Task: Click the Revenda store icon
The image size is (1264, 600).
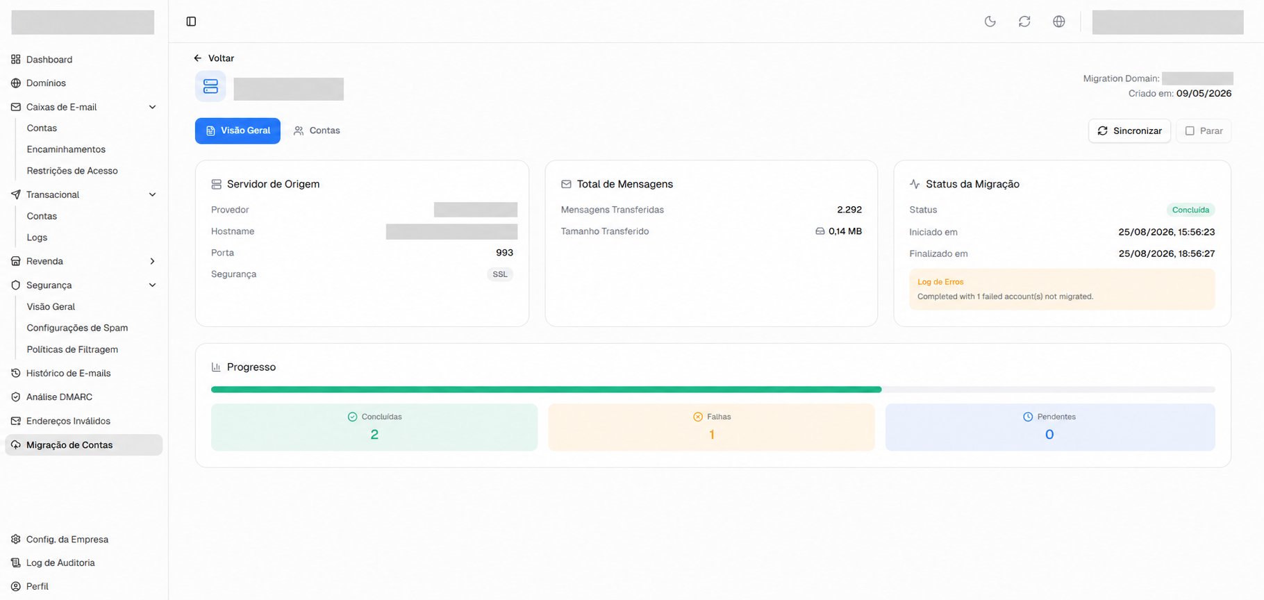Action: coord(16,261)
